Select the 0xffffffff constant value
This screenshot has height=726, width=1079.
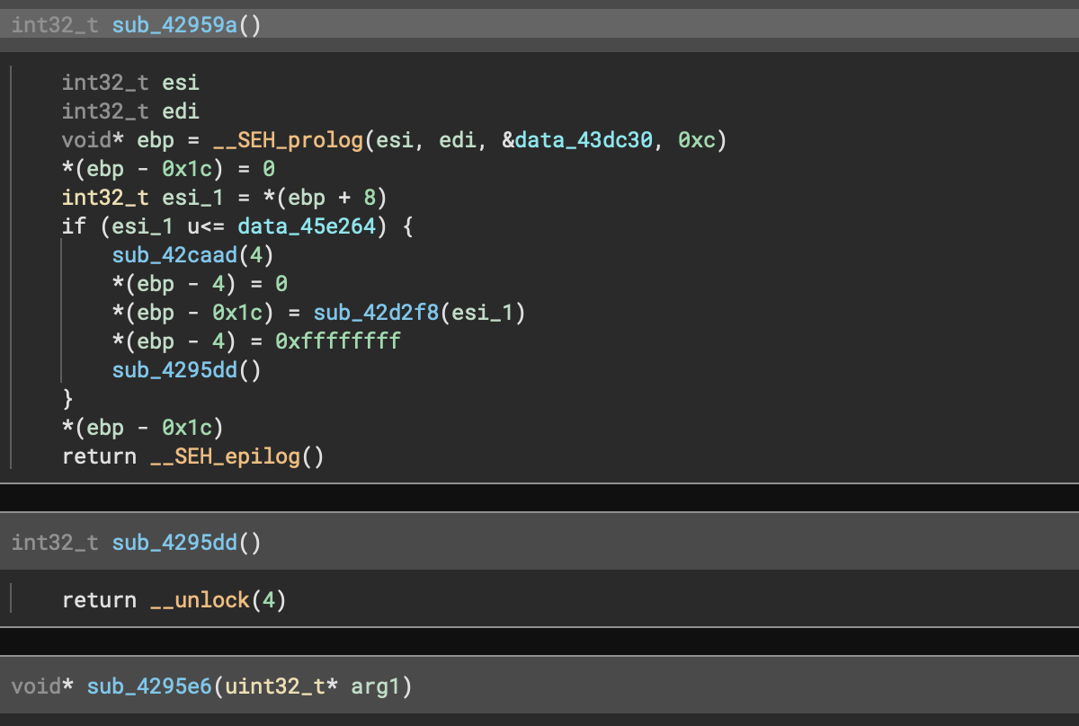pyautogui.click(x=338, y=341)
